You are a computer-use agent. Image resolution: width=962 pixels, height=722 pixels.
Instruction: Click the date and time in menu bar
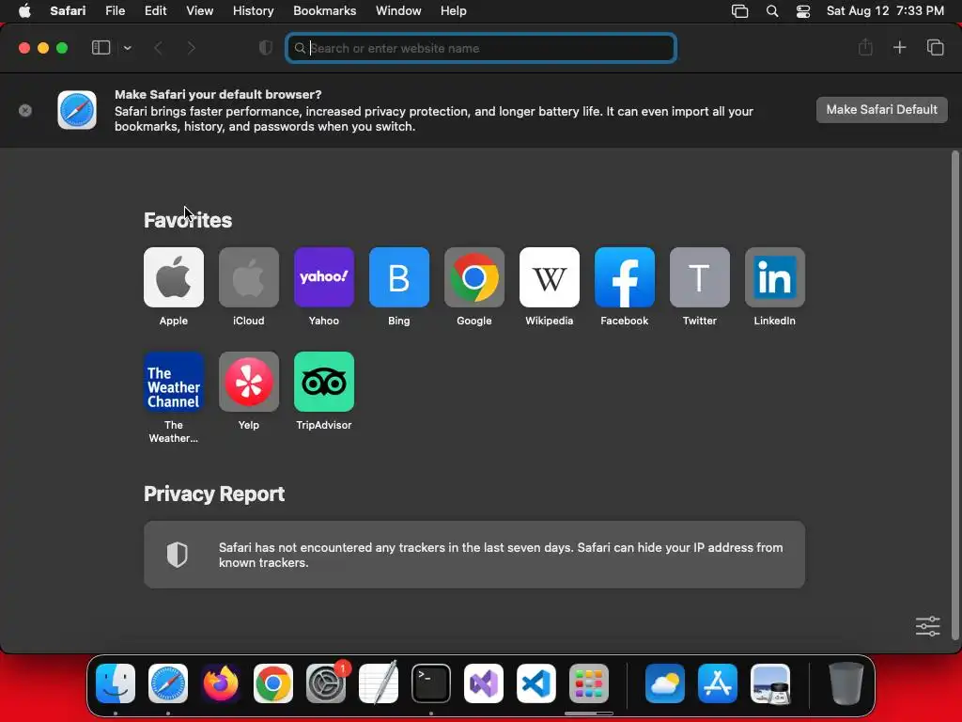pyautogui.click(x=885, y=11)
